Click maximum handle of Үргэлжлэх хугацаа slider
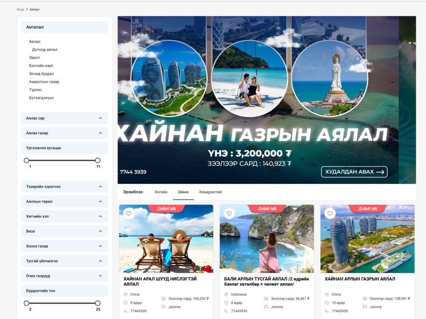This screenshot has height=319, width=426. click(x=98, y=160)
